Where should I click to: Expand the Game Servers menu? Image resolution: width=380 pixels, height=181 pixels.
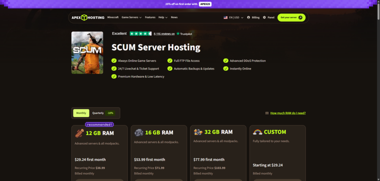[131, 17]
